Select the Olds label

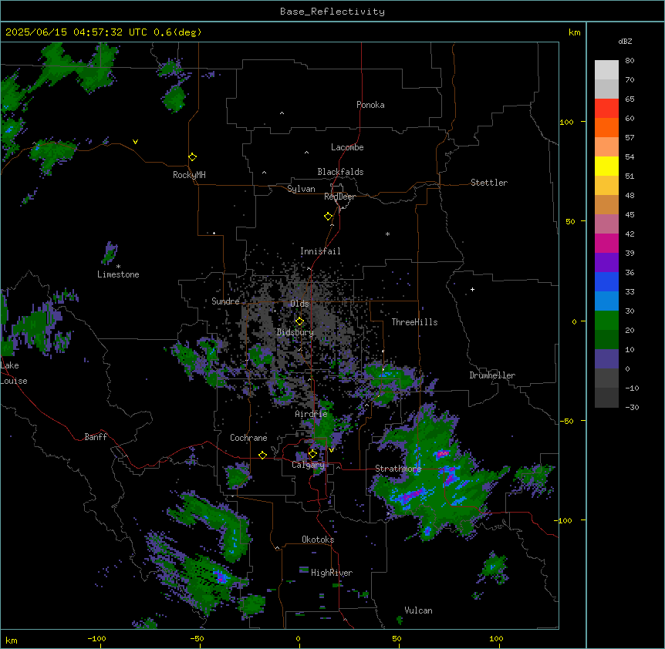click(x=299, y=304)
